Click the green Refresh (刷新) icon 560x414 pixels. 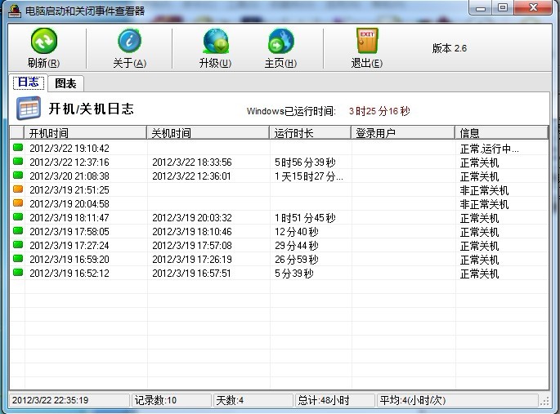(43, 42)
